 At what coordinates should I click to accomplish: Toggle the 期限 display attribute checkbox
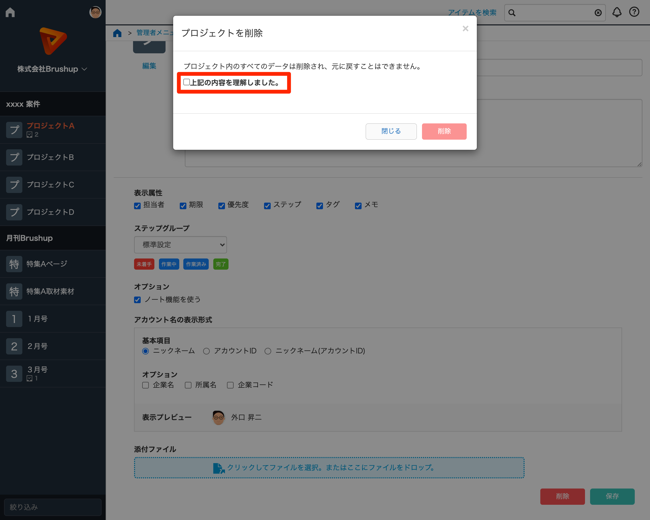click(x=183, y=206)
